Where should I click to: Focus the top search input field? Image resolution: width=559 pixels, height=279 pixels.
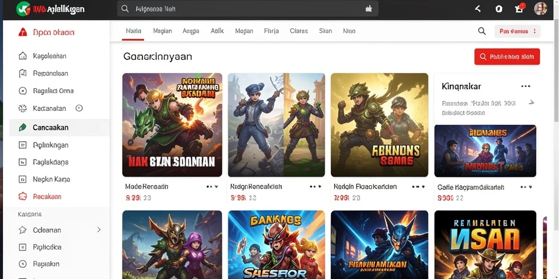[x=247, y=9]
